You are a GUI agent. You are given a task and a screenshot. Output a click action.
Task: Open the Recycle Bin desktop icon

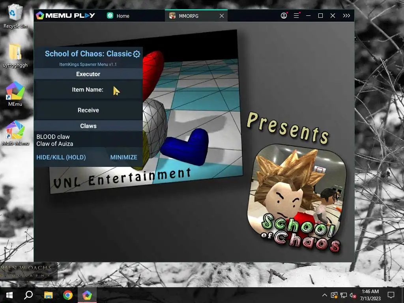(15, 17)
